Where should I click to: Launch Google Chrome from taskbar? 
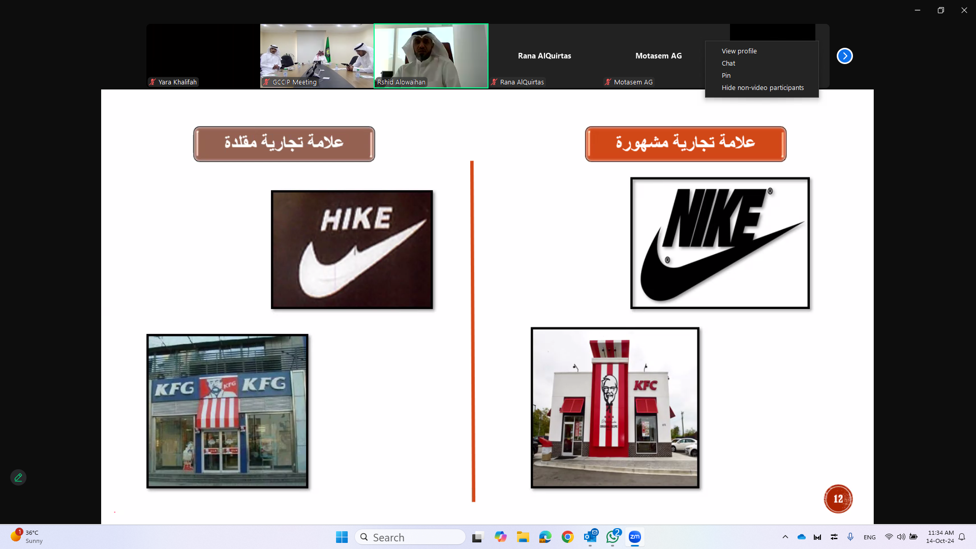[568, 537]
